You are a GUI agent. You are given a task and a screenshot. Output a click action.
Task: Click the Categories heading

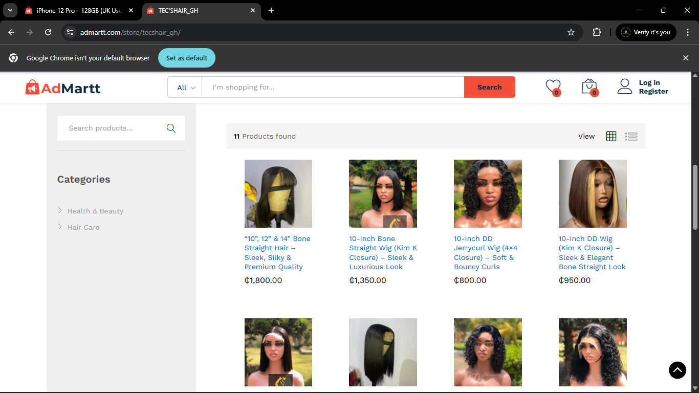click(x=83, y=179)
